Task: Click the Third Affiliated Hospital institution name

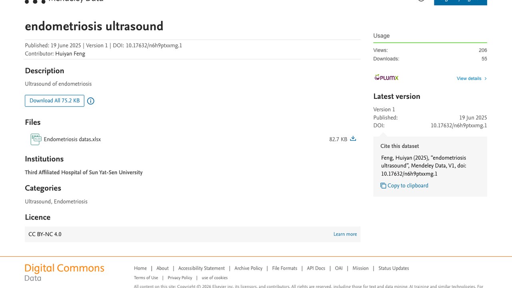Action: pos(84,173)
